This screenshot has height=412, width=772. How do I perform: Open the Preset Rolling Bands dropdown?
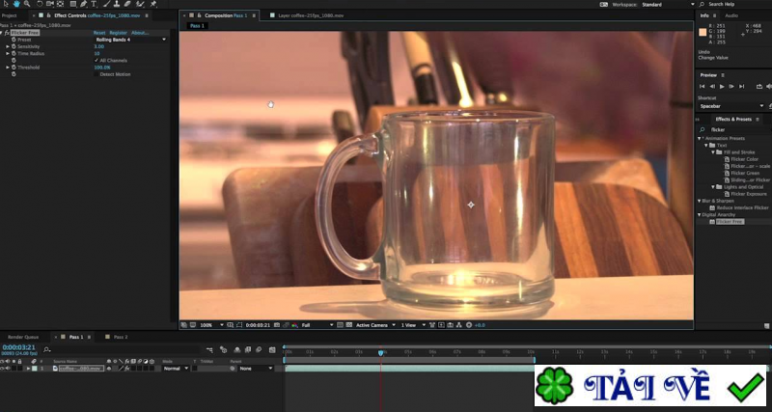point(130,40)
